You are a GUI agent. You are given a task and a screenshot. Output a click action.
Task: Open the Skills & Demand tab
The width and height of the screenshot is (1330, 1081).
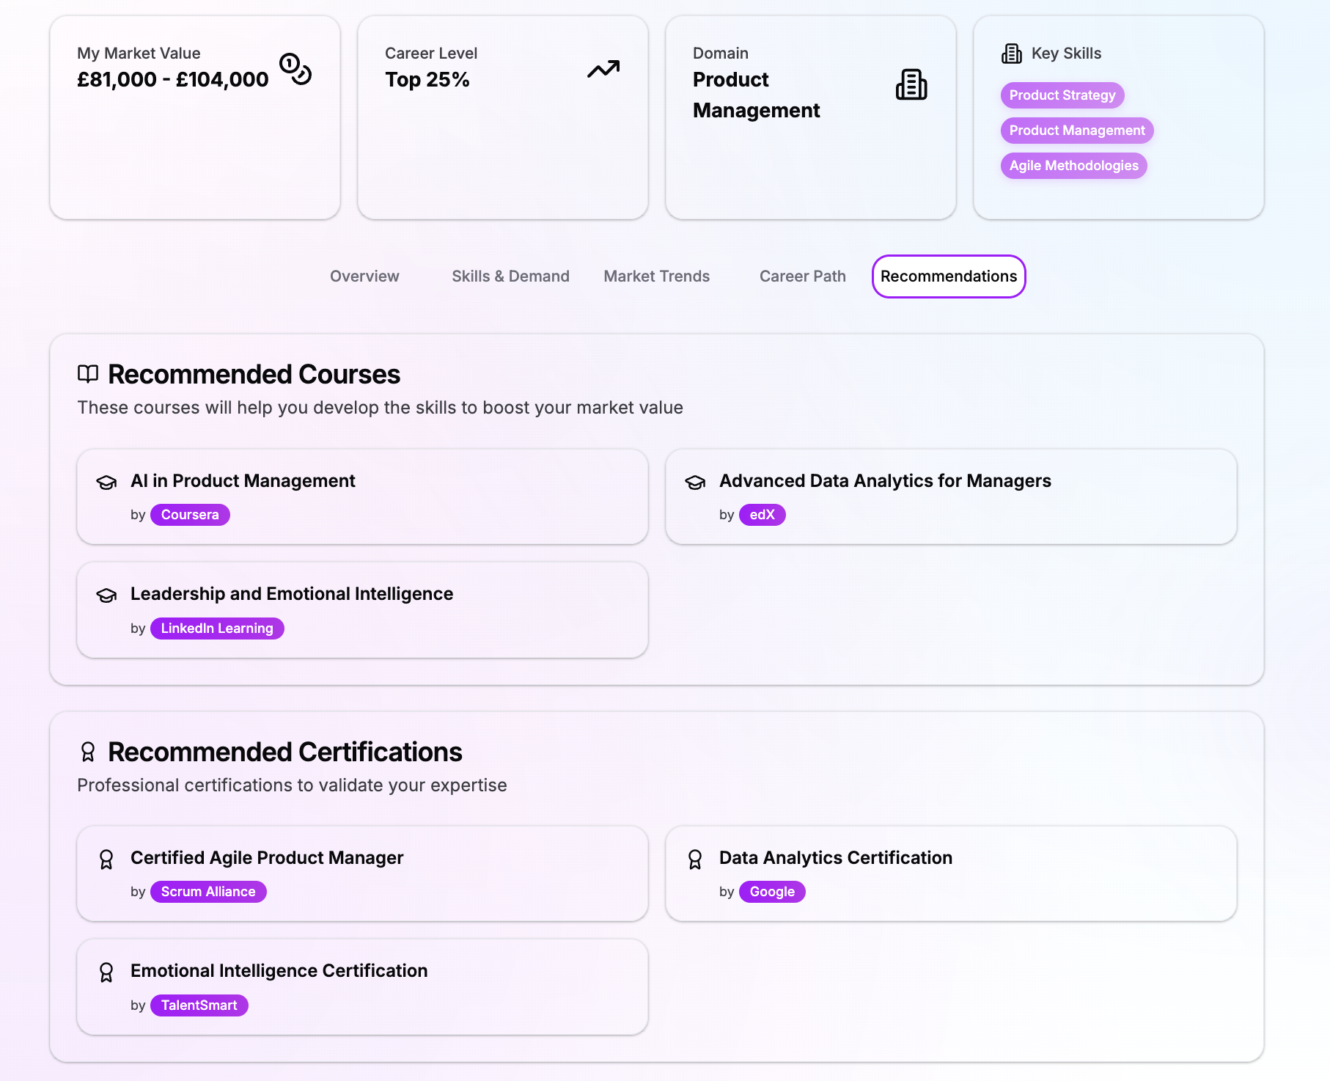click(510, 276)
